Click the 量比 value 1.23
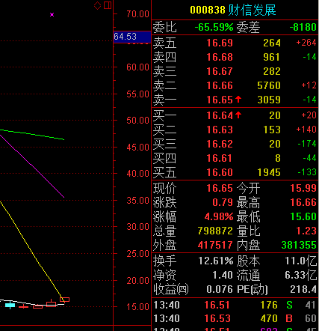The image size is (319, 331). click(x=306, y=231)
